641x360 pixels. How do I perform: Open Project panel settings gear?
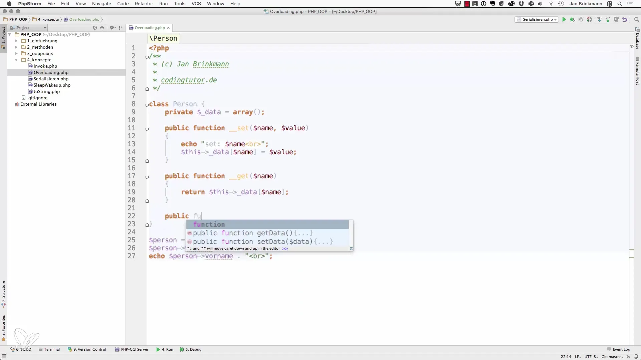point(112,28)
